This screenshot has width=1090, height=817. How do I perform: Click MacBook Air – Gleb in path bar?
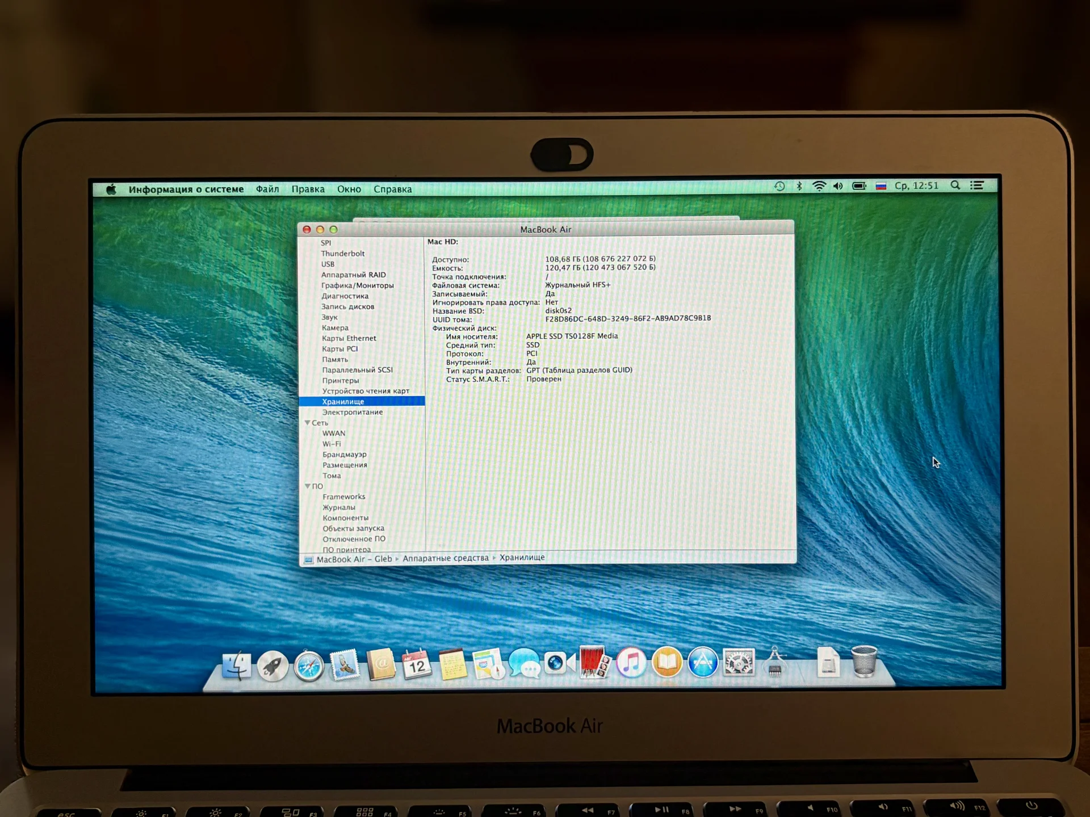(354, 559)
